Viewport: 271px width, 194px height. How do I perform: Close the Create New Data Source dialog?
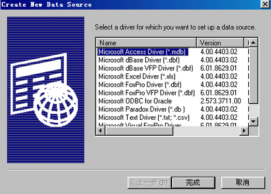265,4
